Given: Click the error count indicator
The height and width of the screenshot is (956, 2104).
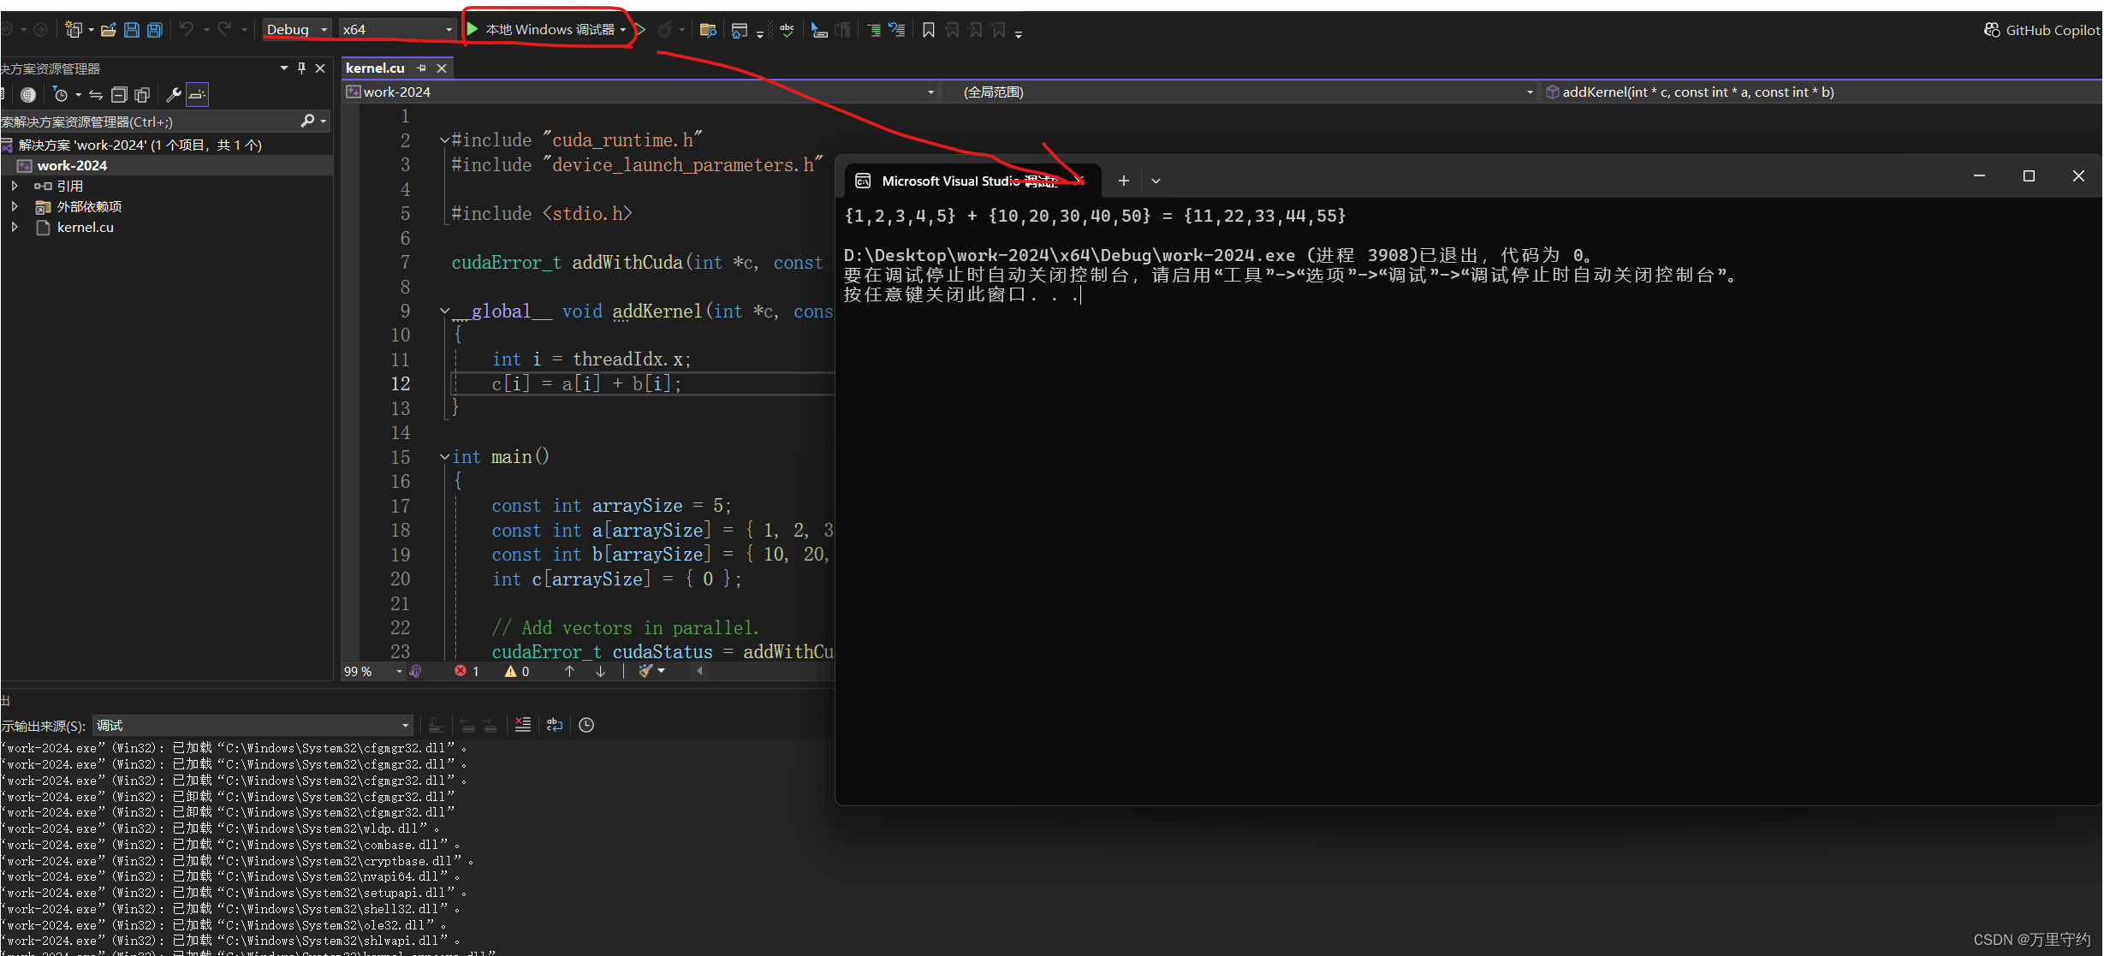Looking at the screenshot, I should pyautogui.click(x=467, y=672).
